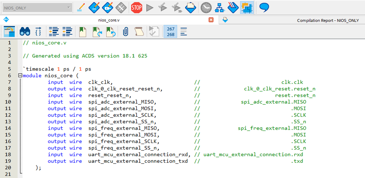Open the Compilation Report icon
The height and width of the screenshot is (178, 365).
point(191,8)
